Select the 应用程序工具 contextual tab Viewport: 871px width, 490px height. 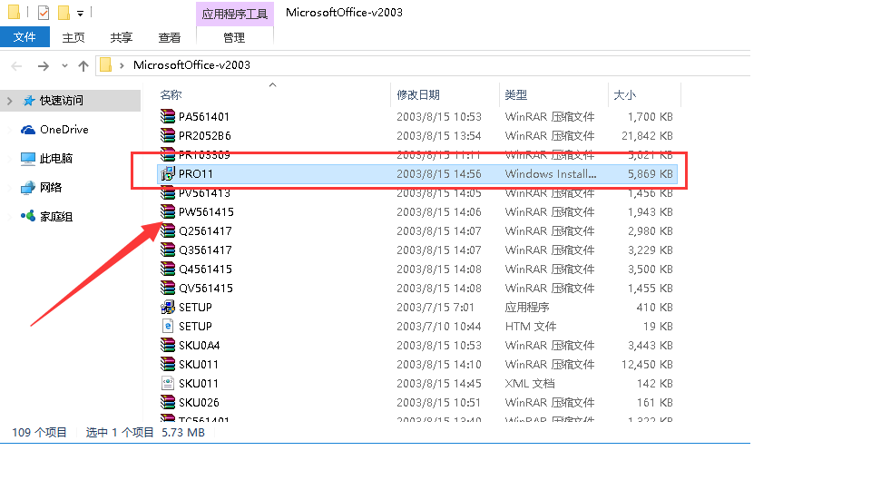[234, 14]
